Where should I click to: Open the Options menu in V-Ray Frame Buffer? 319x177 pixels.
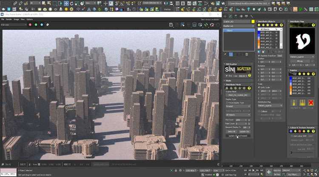coord(29,19)
